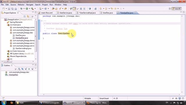The width and height of the screenshot is (186, 105).
Task: Open Outline view menu triangle
Action: click(x=35, y=69)
